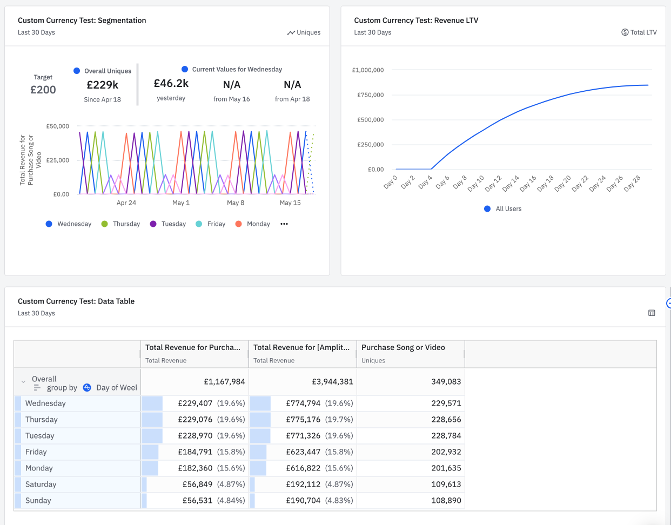Open Custom Currency Test: Segmentation chart

(82, 21)
